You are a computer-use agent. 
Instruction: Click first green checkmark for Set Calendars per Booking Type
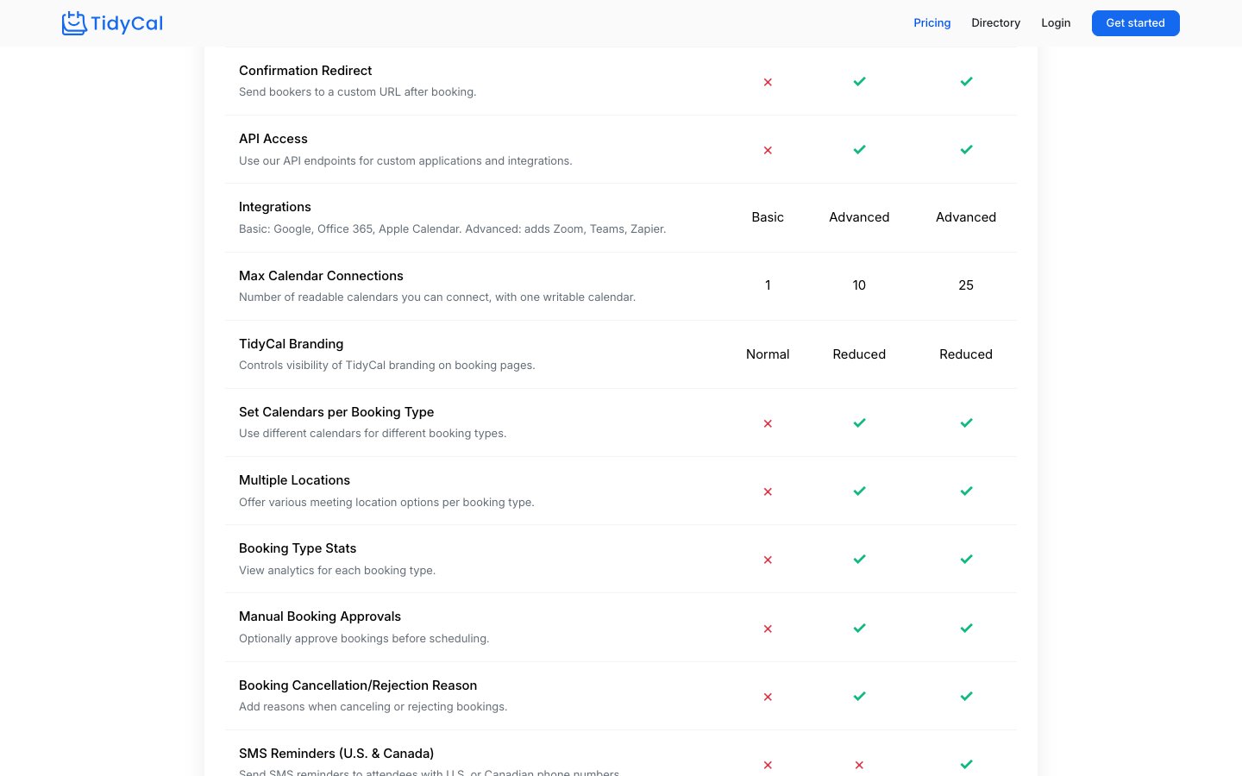coord(859,422)
